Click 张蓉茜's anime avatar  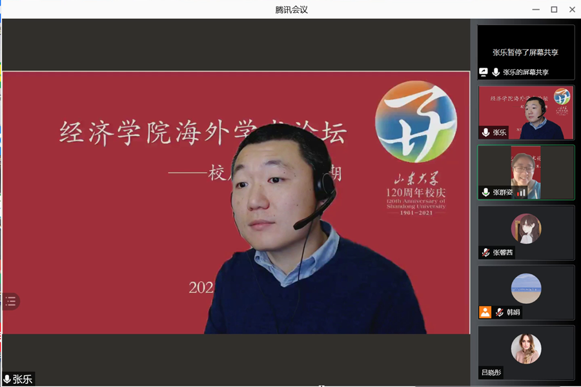(x=526, y=228)
